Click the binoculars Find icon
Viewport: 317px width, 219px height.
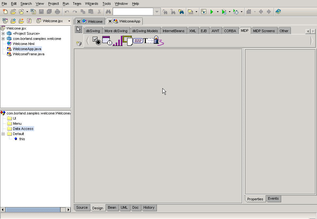point(108,12)
